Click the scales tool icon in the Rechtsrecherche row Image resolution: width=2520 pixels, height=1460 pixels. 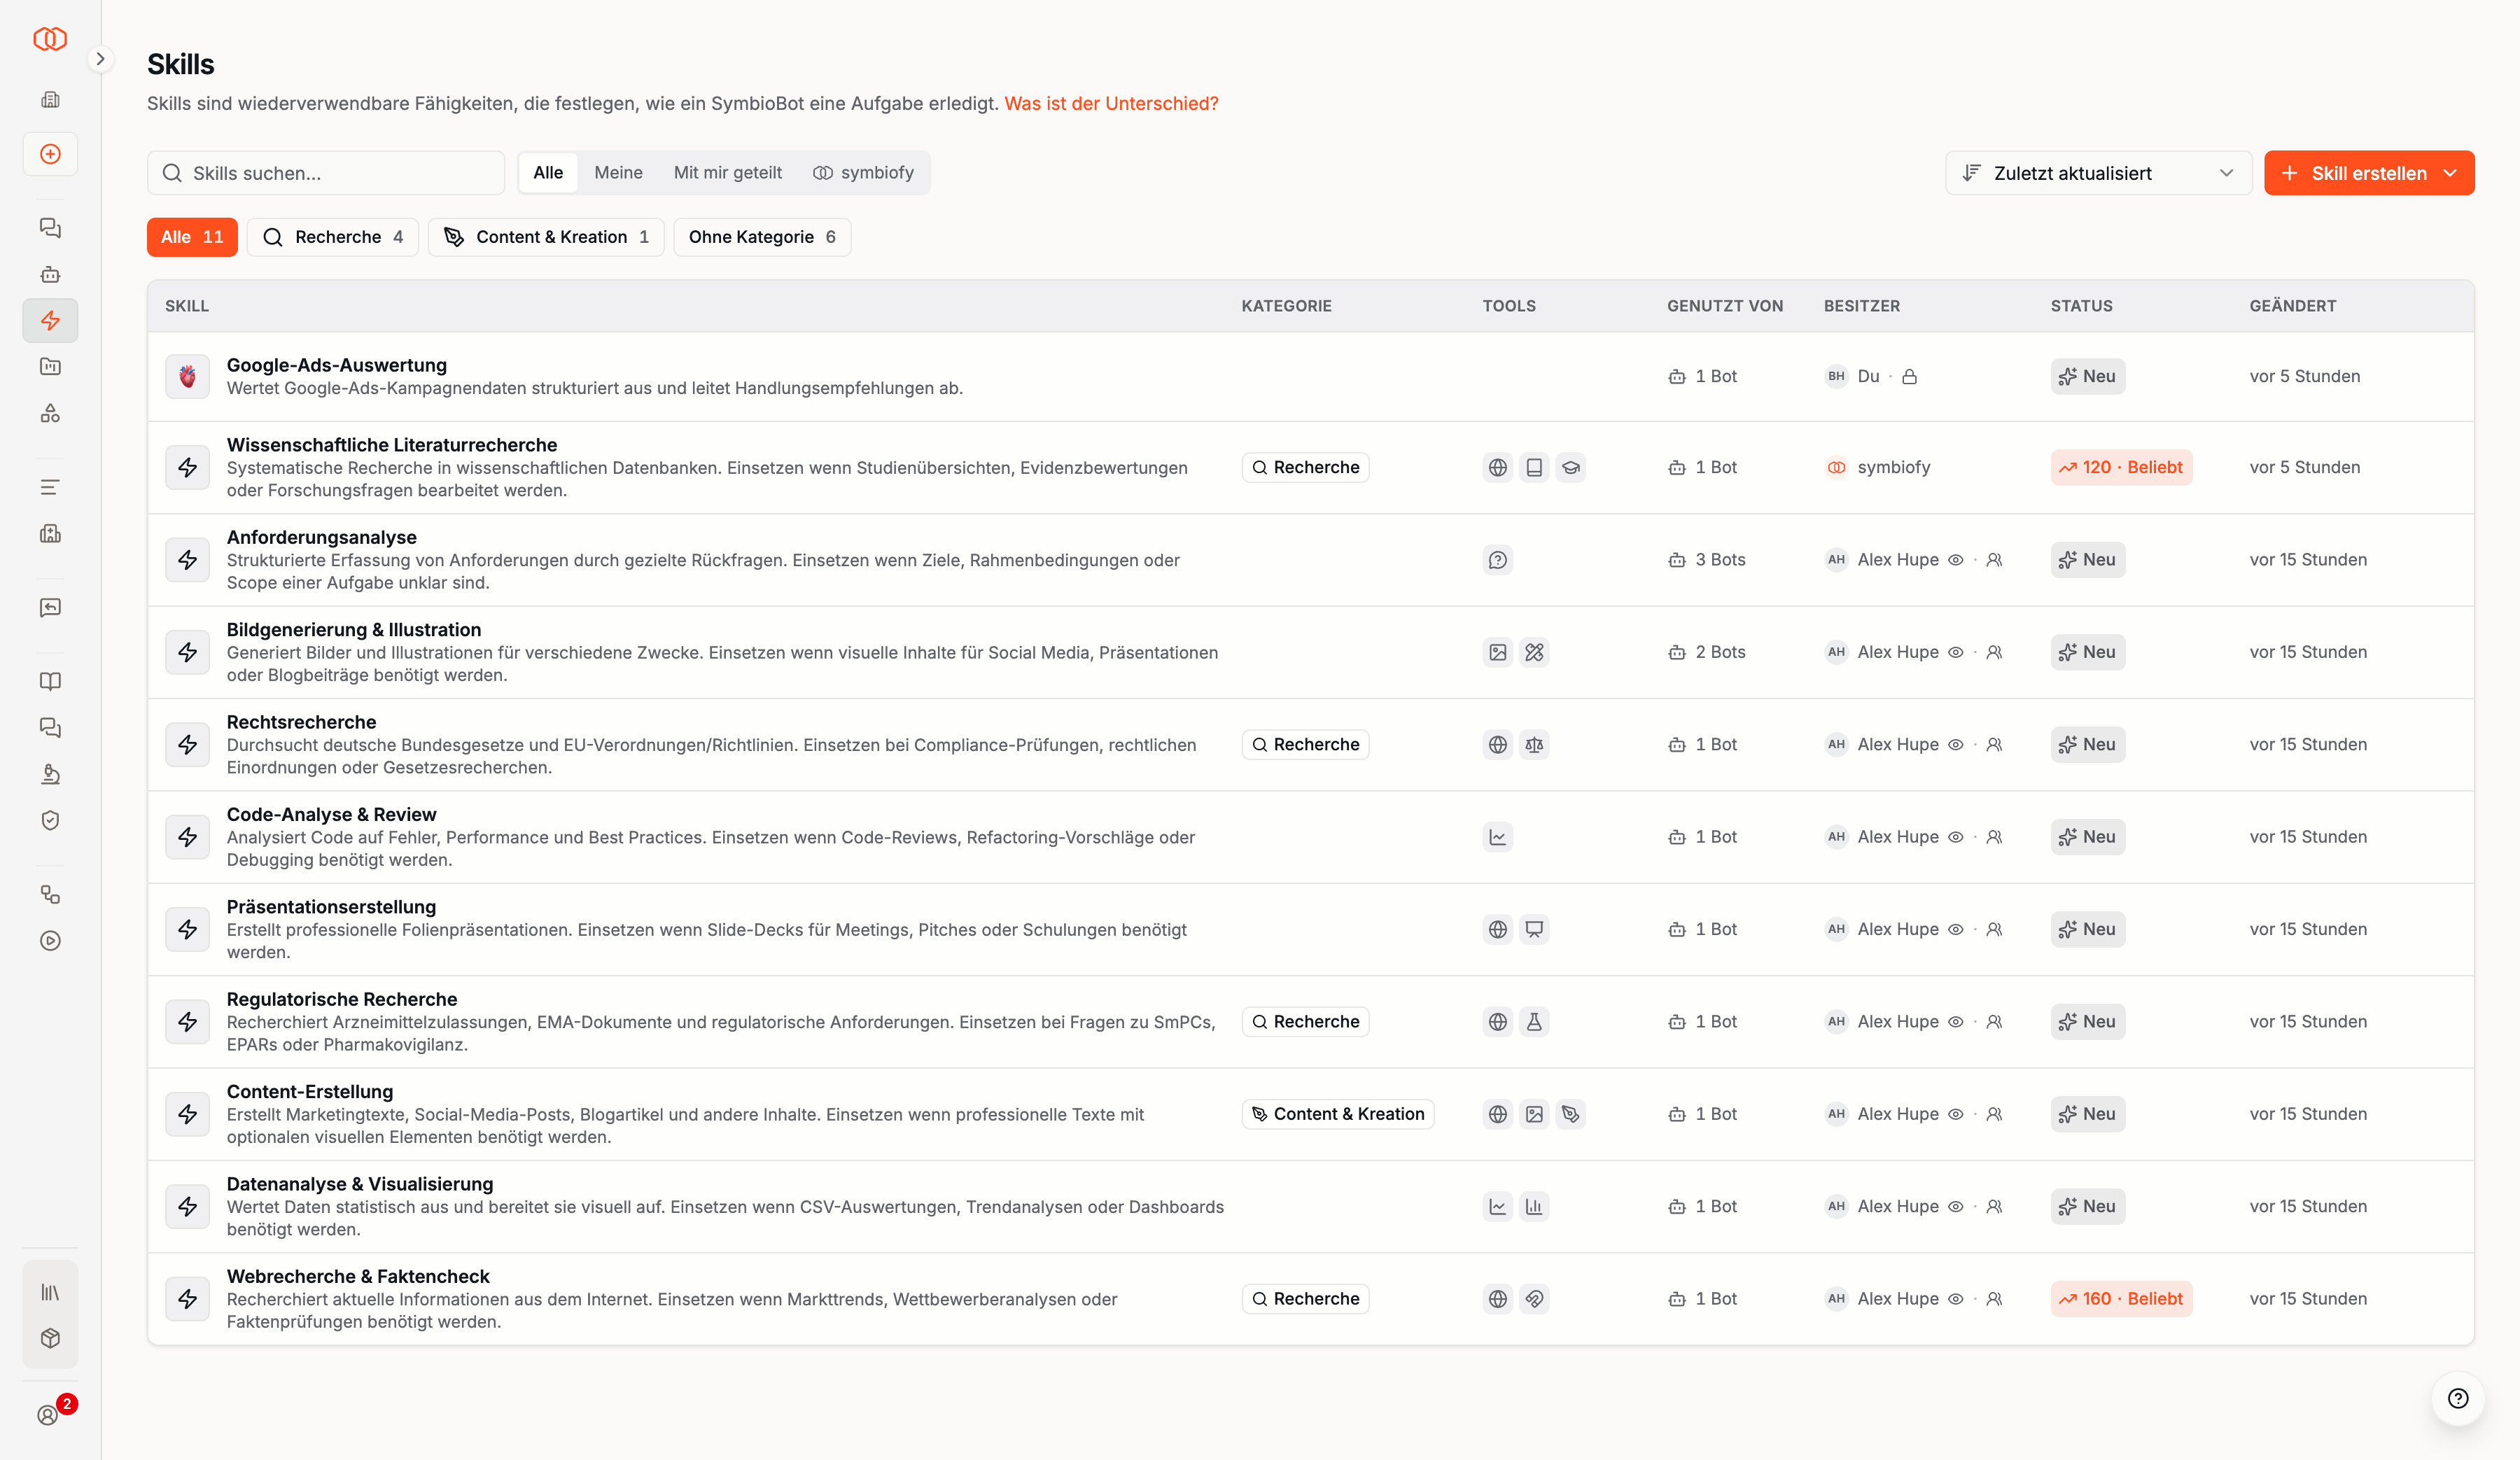coord(1534,744)
